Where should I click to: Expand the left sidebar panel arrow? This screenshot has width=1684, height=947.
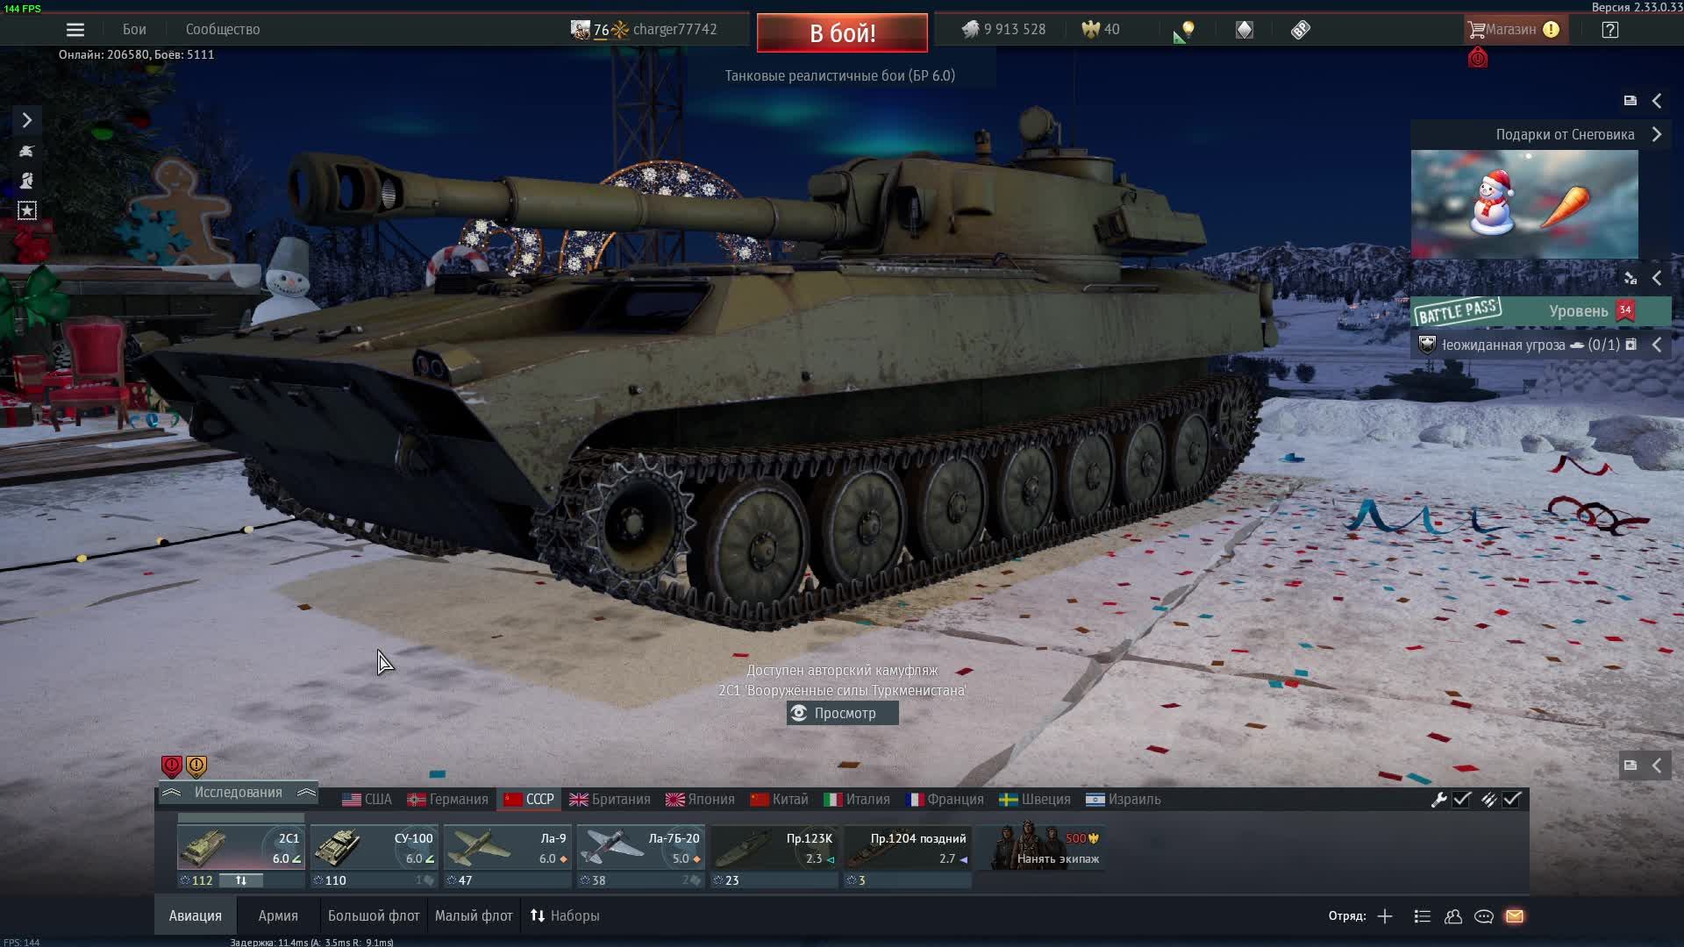pos(26,120)
